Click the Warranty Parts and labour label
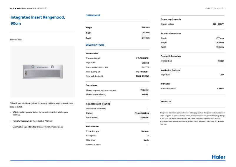The width and height of the screenshot is (236, 167). [x=168, y=89]
